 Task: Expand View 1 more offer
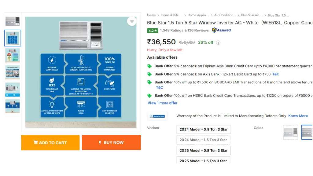(162, 103)
